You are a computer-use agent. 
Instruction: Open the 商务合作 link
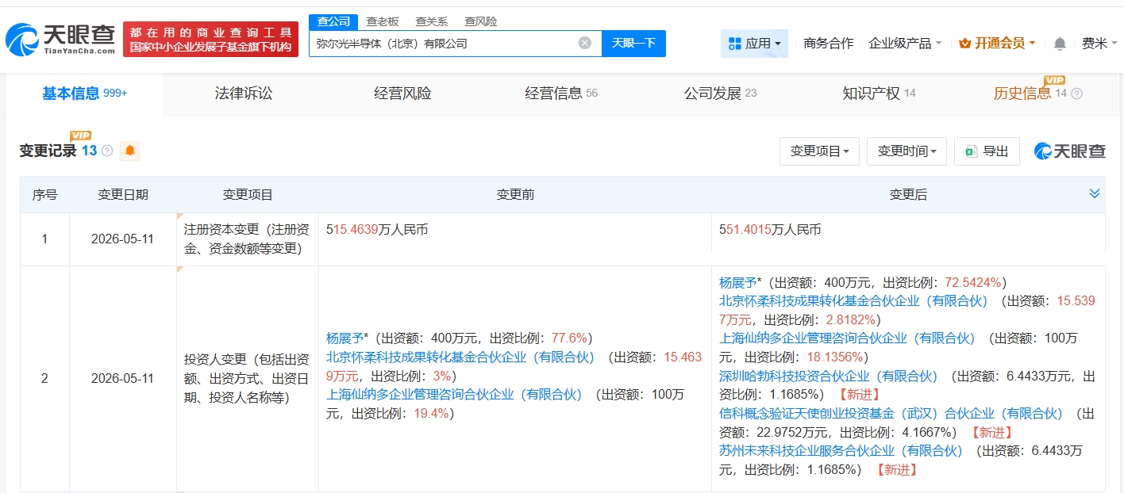828,44
